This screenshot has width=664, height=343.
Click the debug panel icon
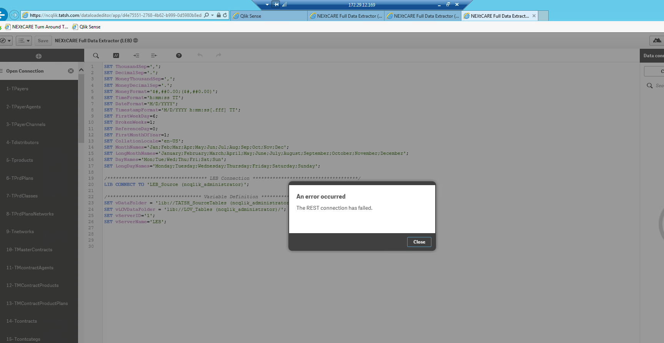coord(657,41)
